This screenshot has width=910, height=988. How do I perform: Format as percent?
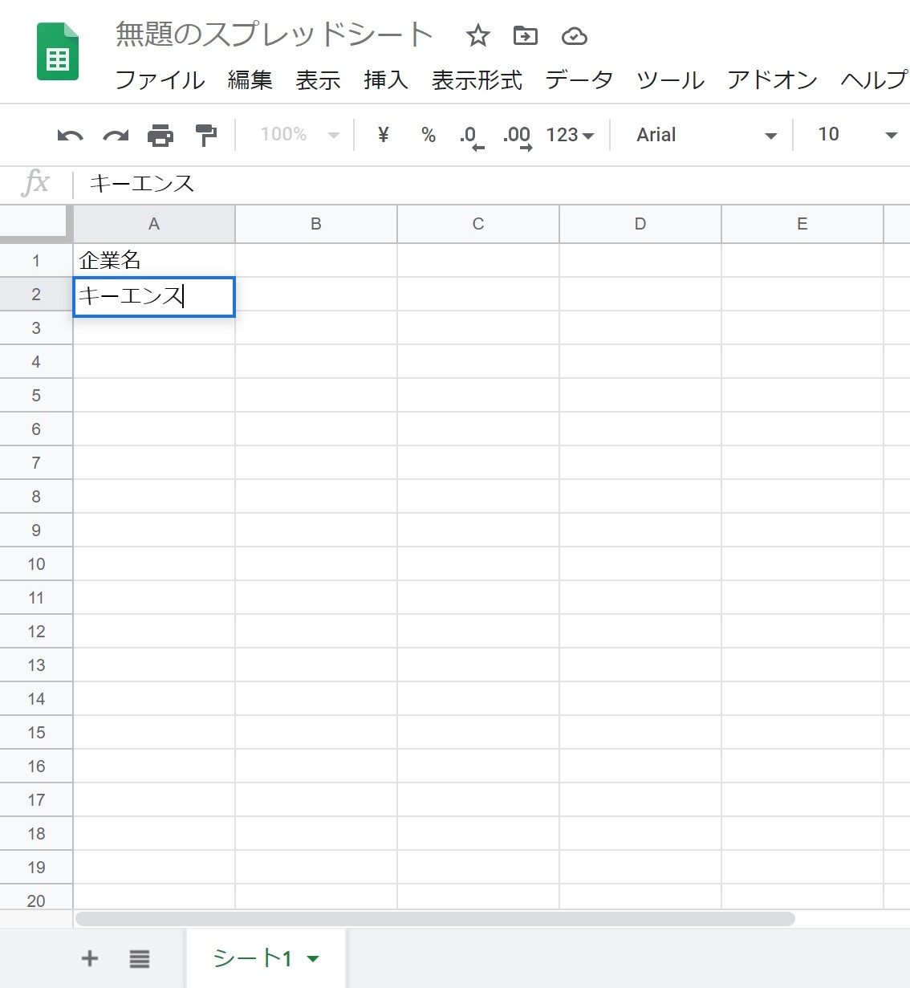click(x=429, y=135)
